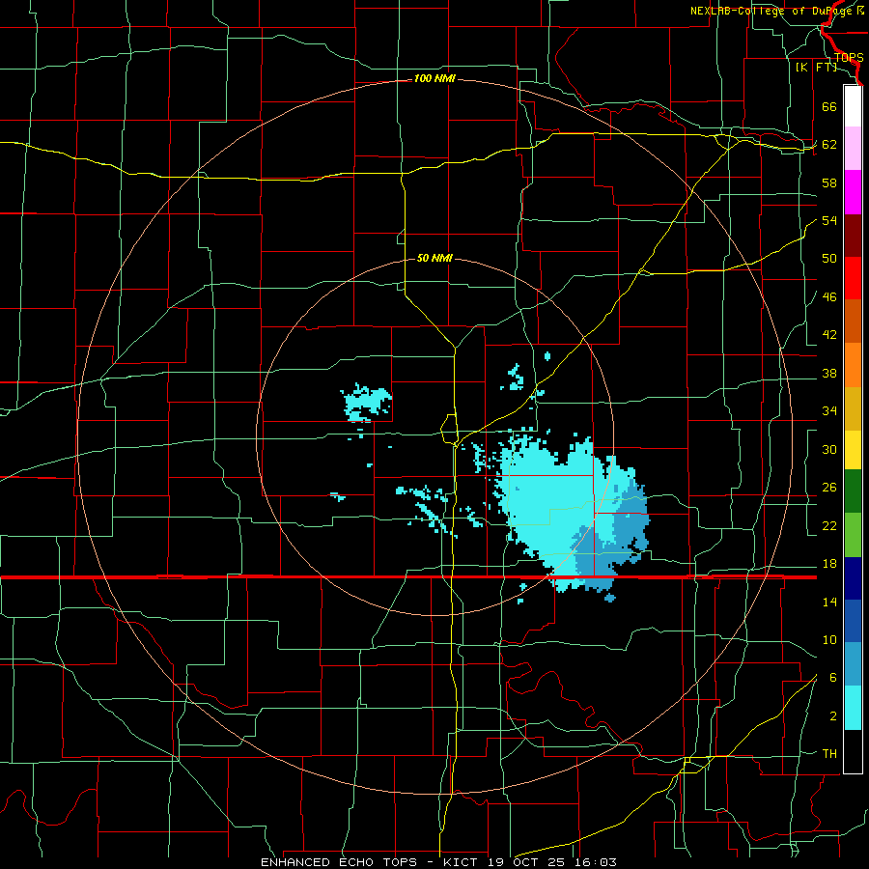
Task: Select the light pink legend swatch
Action: 853,149
